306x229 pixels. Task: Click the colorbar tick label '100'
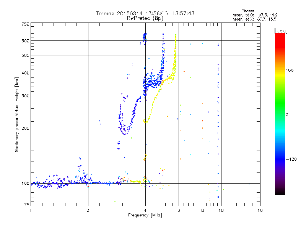click(290, 70)
